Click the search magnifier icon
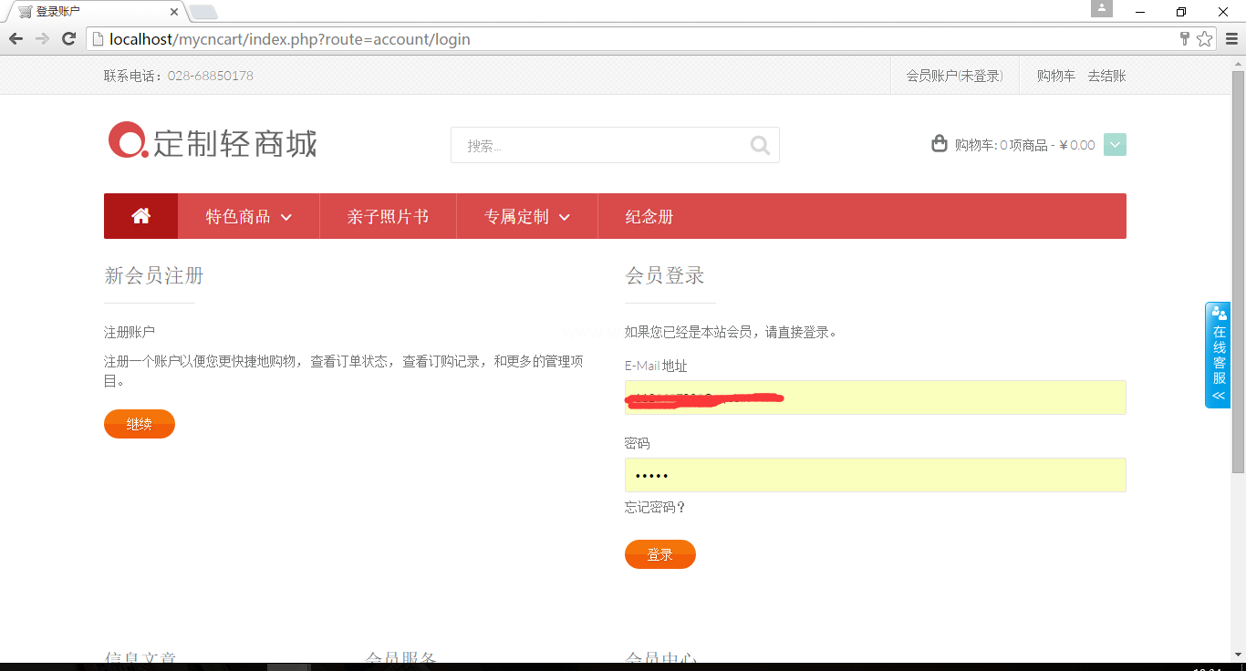Viewport: 1246px width, 671px height. pos(759,145)
